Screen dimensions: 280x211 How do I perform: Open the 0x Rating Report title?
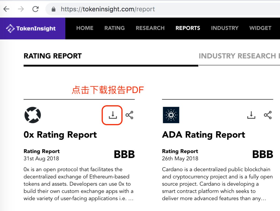tap(60, 135)
